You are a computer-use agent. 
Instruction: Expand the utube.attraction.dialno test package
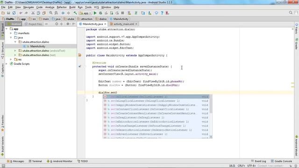point(15,55)
